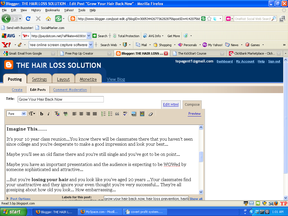Open the text size dropdown
The width and height of the screenshot is (288, 216).
point(32,114)
